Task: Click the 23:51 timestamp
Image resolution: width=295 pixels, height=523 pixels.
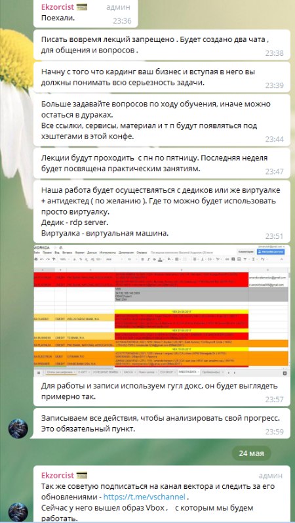Action: [274, 236]
